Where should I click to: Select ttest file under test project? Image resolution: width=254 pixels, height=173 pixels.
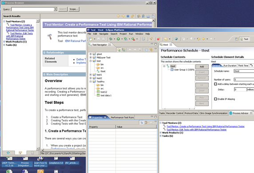click(x=103, y=71)
